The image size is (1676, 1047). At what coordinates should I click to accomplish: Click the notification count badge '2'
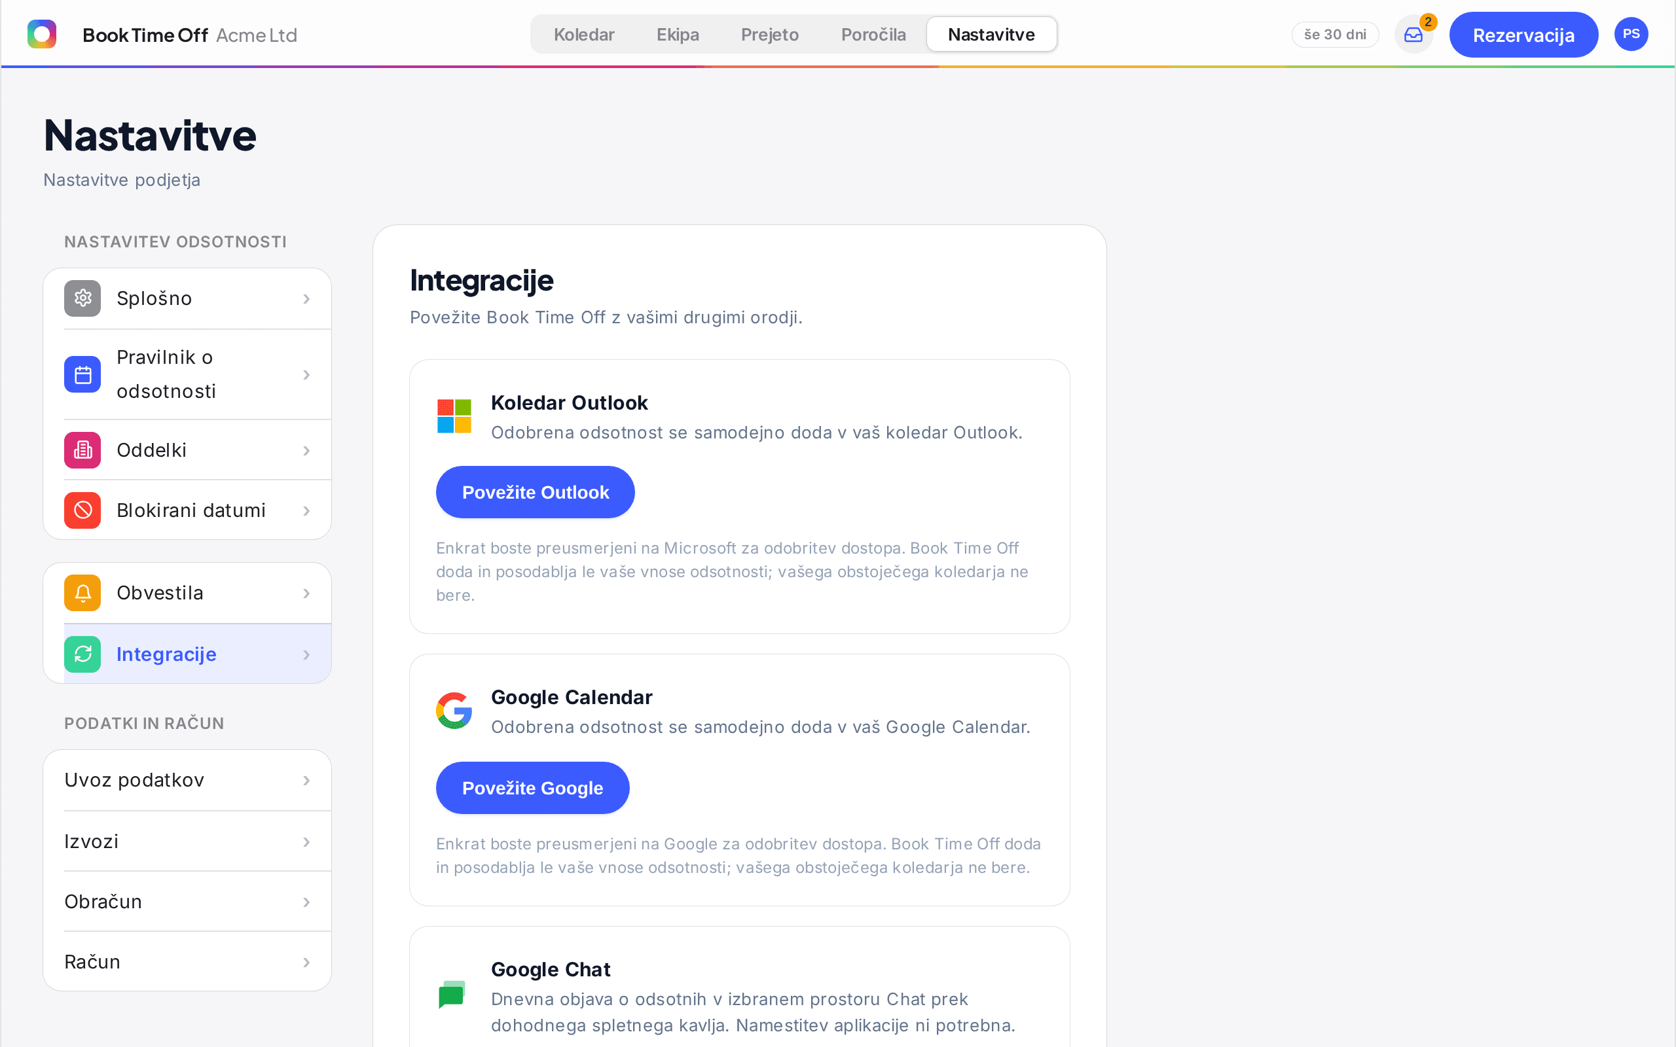click(1428, 22)
